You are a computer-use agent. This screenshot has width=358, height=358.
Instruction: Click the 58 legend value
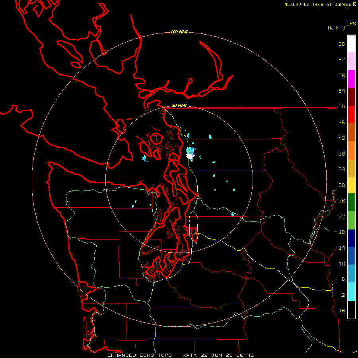(342, 75)
